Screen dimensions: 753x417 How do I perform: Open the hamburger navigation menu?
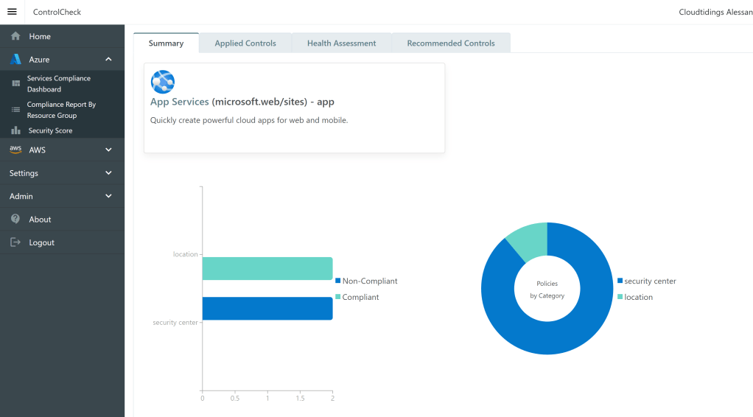point(12,12)
